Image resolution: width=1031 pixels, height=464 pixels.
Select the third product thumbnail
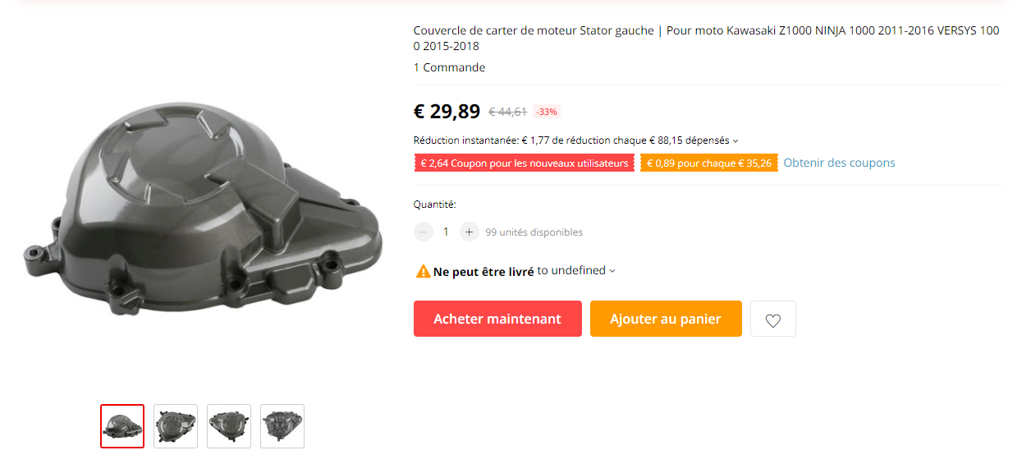click(x=229, y=426)
